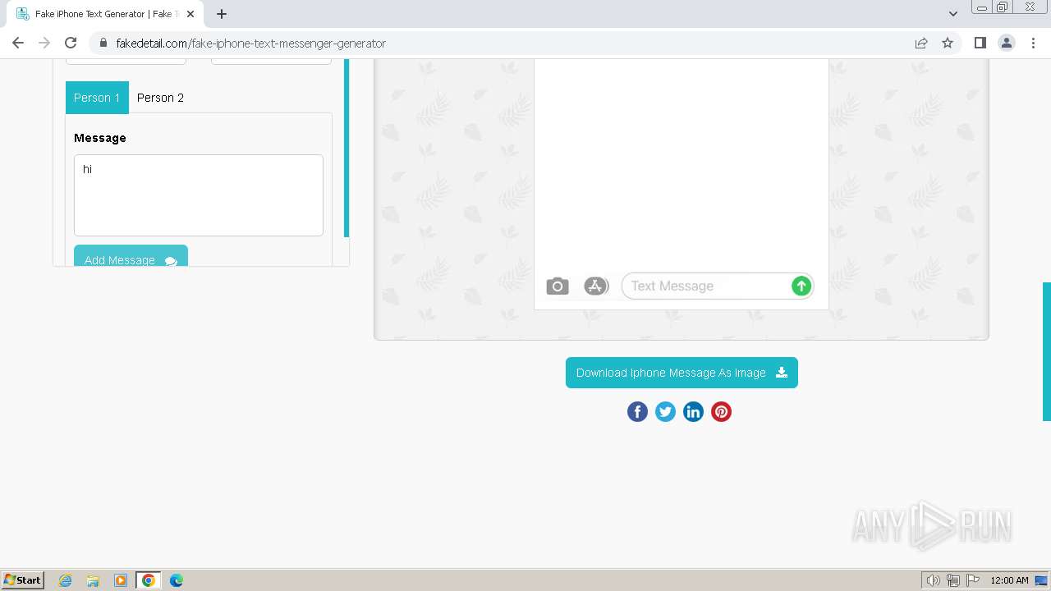Share on Facebook icon
The height and width of the screenshot is (591, 1051).
(638, 412)
